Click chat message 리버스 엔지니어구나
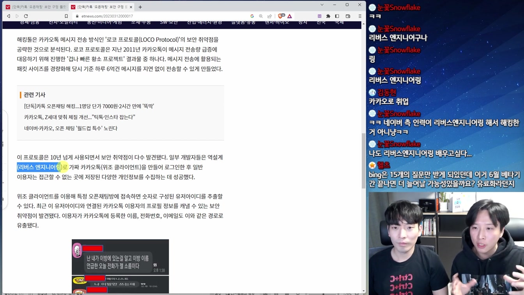The image size is (524, 295). [x=398, y=38]
